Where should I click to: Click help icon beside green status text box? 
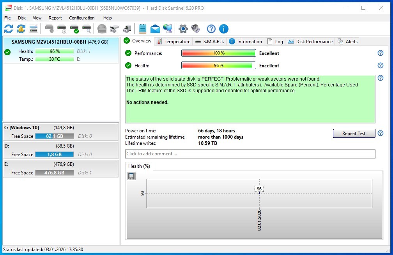pyautogui.click(x=381, y=78)
